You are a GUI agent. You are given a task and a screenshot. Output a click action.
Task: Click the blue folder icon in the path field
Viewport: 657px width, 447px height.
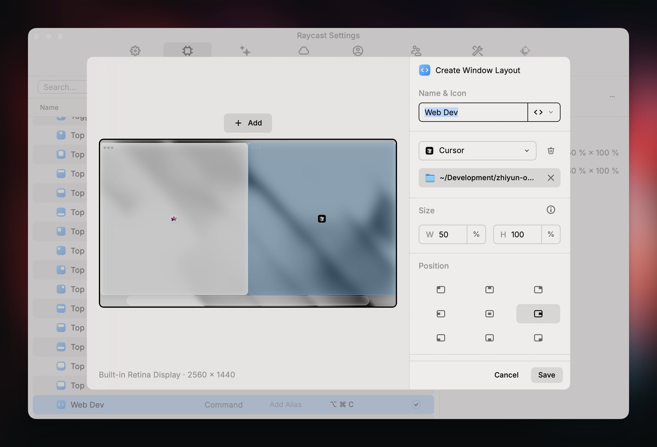(x=430, y=178)
